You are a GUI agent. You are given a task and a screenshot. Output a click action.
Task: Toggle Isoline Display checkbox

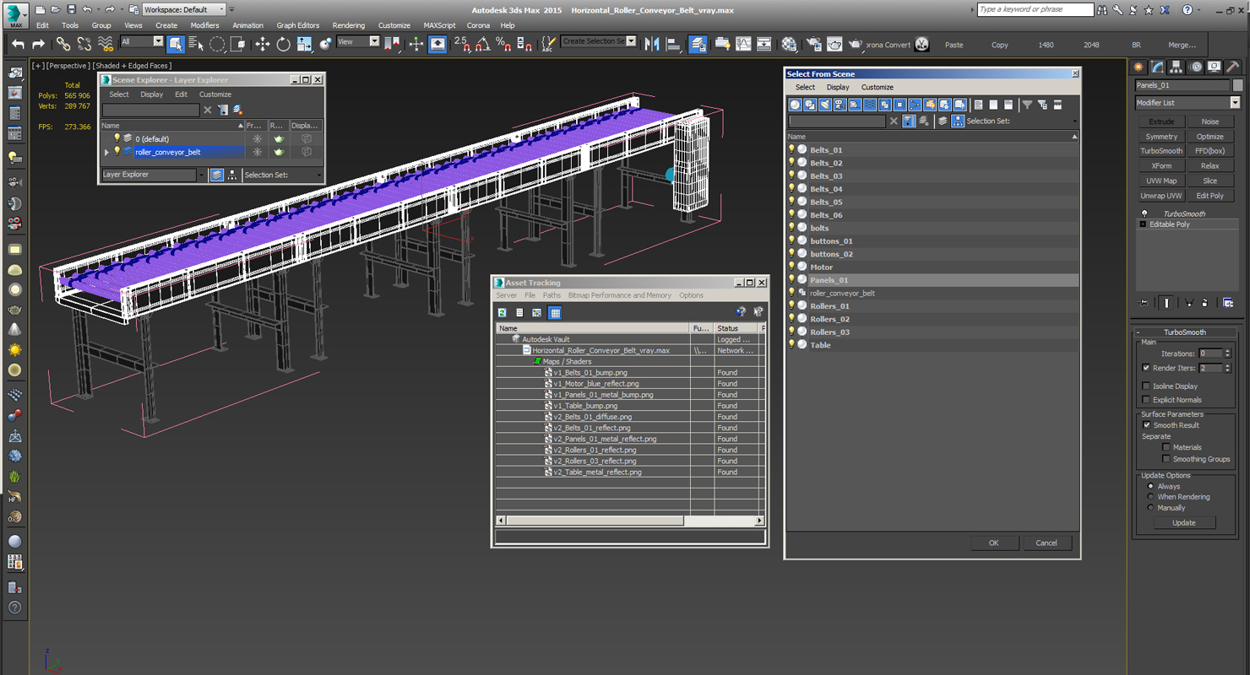tap(1146, 386)
